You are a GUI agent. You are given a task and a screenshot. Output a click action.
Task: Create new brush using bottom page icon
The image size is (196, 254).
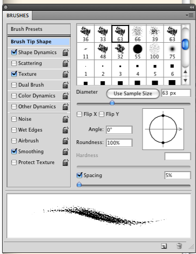pyautogui.click(x=164, y=246)
